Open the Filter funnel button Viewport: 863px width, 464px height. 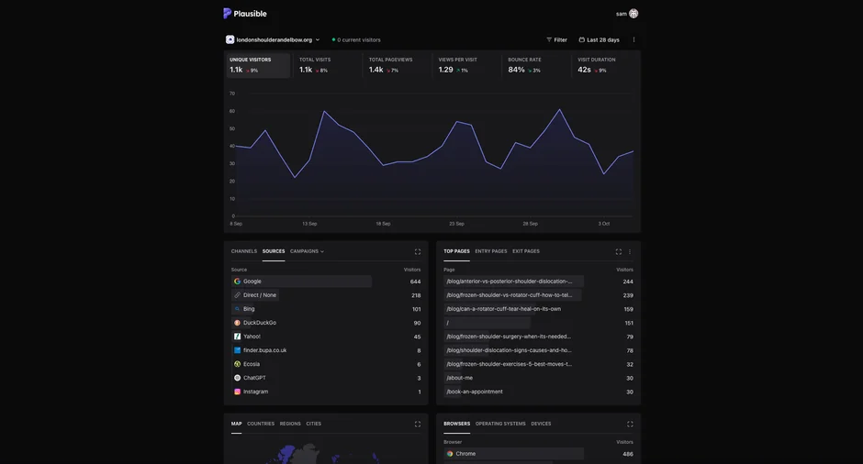(556, 39)
